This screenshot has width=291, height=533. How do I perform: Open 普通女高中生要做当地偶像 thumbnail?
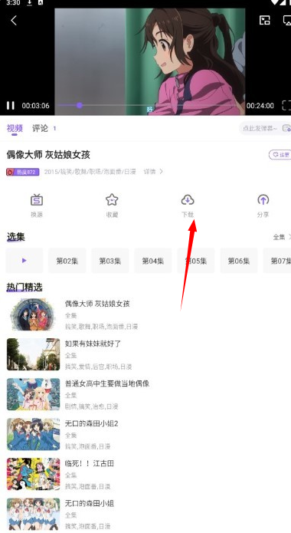[33, 394]
